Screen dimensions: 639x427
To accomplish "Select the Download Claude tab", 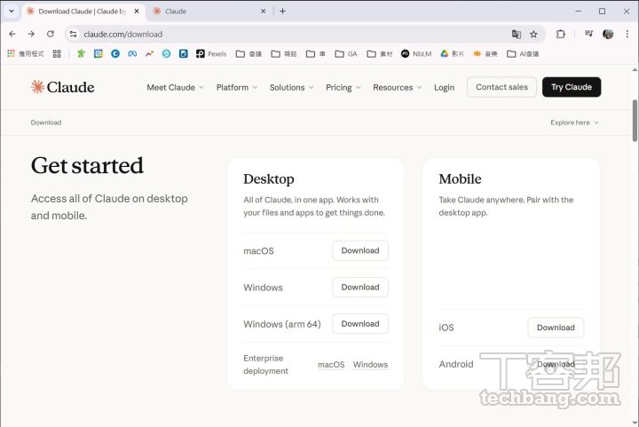I will [83, 12].
